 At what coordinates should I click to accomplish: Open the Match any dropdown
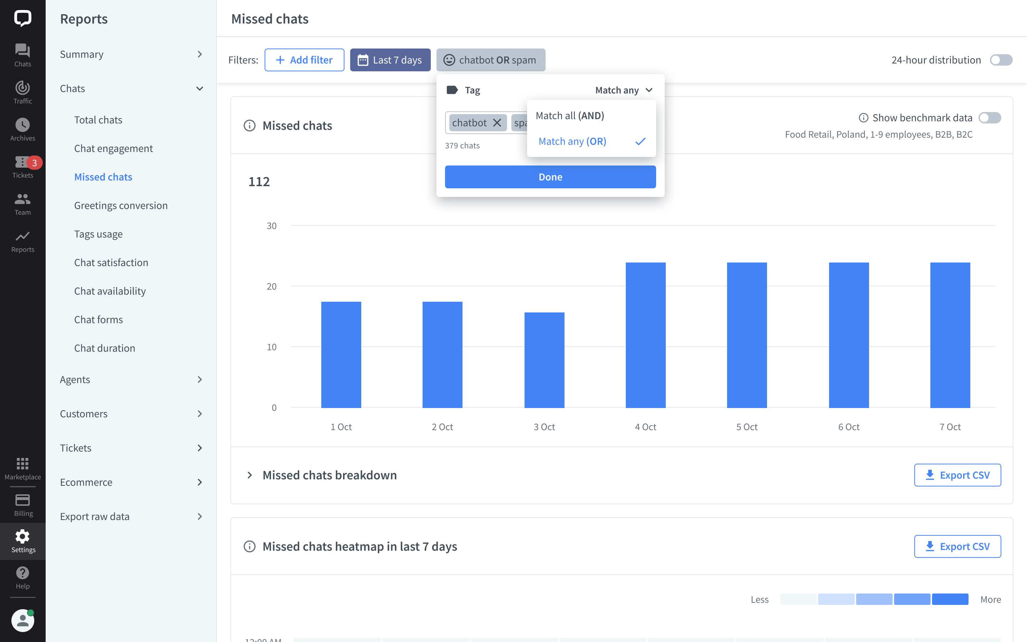pos(623,90)
